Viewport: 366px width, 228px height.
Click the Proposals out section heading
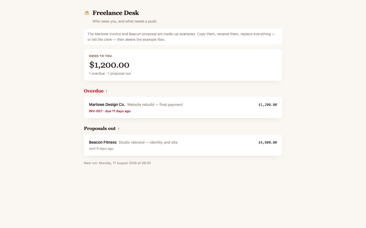coord(100,128)
